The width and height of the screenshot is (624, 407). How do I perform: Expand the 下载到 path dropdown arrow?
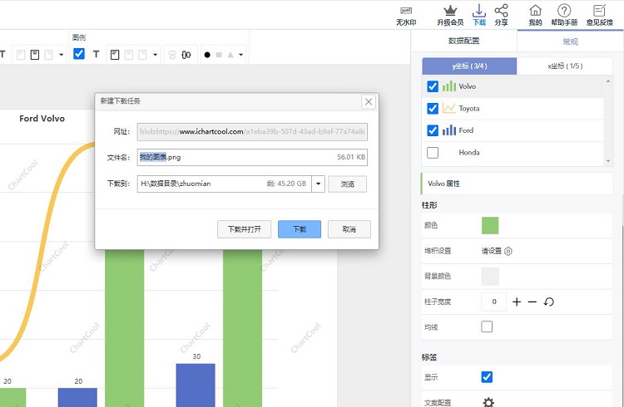coord(318,184)
